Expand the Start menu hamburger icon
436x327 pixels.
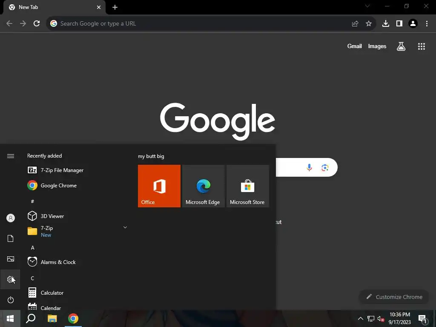[x=11, y=156]
